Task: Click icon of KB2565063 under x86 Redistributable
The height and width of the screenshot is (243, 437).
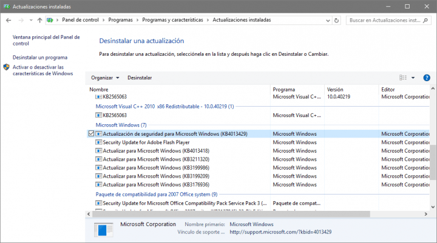Action: [x=98, y=115]
